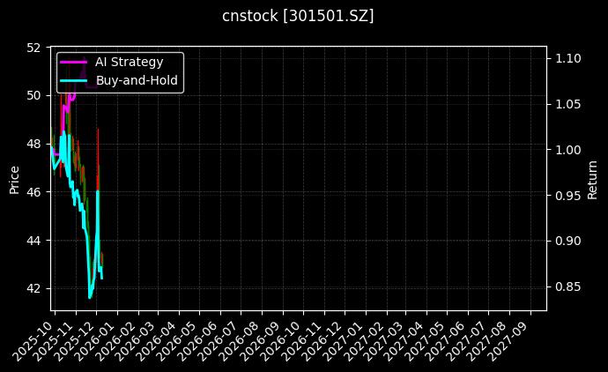Click the 2027-05 date label
The image size is (608, 372).
coord(426,341)
